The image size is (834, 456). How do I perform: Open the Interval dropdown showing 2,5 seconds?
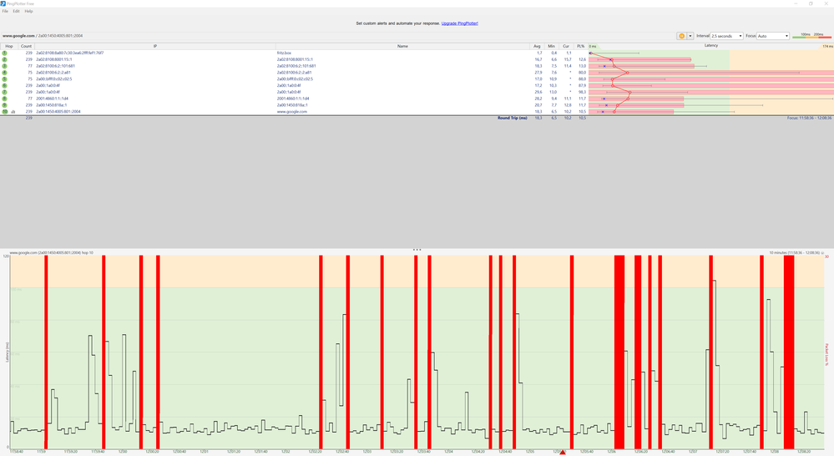pos(726,36)
